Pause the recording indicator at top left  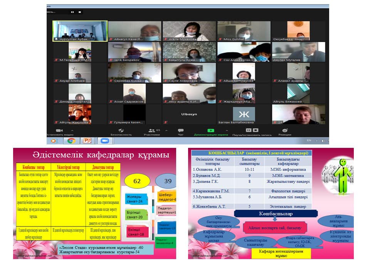(x=72, y=12)
